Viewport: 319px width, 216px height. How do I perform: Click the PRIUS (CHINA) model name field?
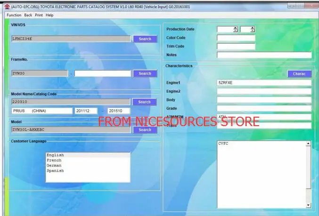pyautogui.click(x=42, y=111)
